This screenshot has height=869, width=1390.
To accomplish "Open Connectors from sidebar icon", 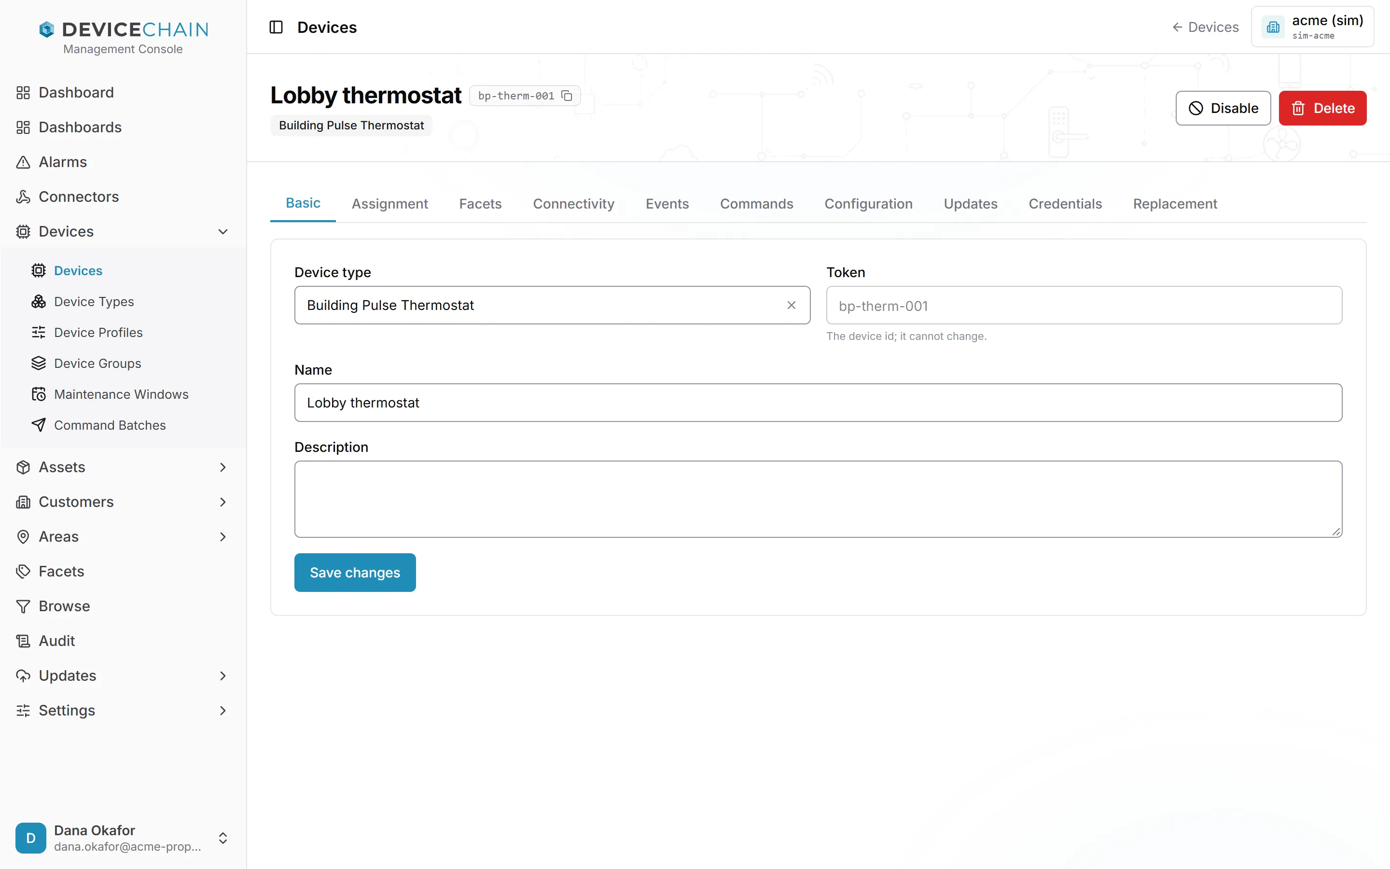I will click(x=23, y=196).
